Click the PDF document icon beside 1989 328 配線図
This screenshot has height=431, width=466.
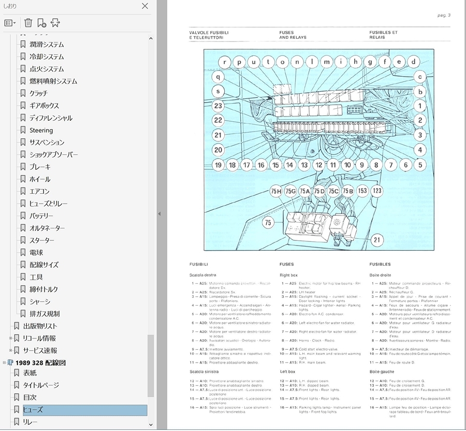10,363
